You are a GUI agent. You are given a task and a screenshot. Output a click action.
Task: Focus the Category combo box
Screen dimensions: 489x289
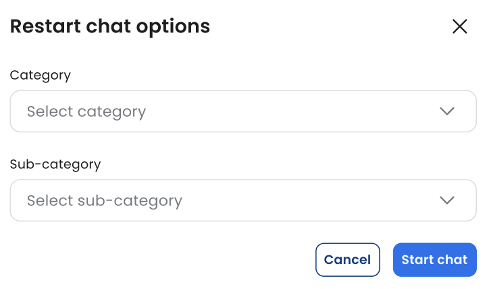(243, 111)
